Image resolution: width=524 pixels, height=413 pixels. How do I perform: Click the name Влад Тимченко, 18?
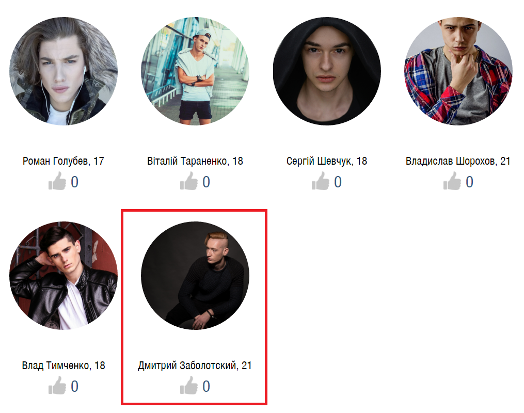(63, 366)
